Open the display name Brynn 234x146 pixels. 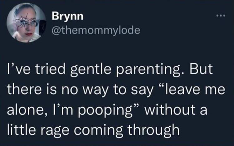(67, 17)
